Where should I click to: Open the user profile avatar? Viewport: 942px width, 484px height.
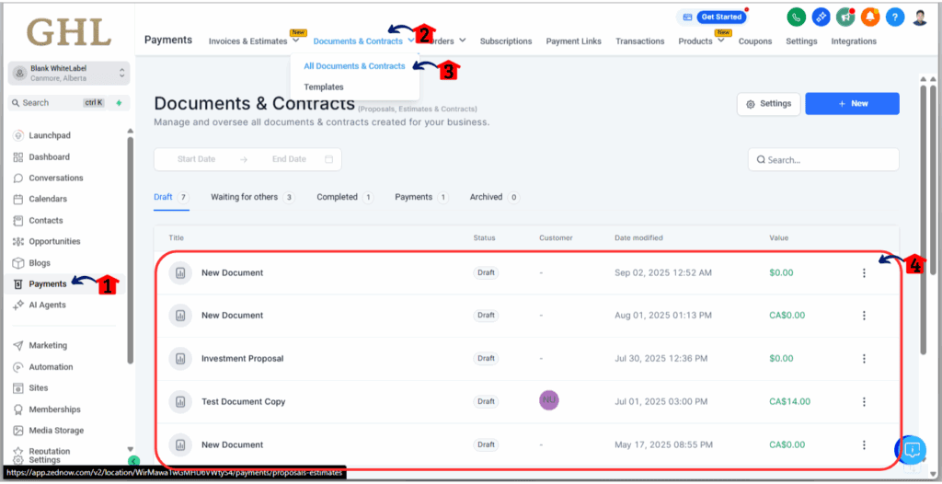(919, 17)
